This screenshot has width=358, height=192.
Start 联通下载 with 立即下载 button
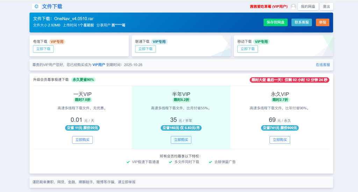(145, 49)
